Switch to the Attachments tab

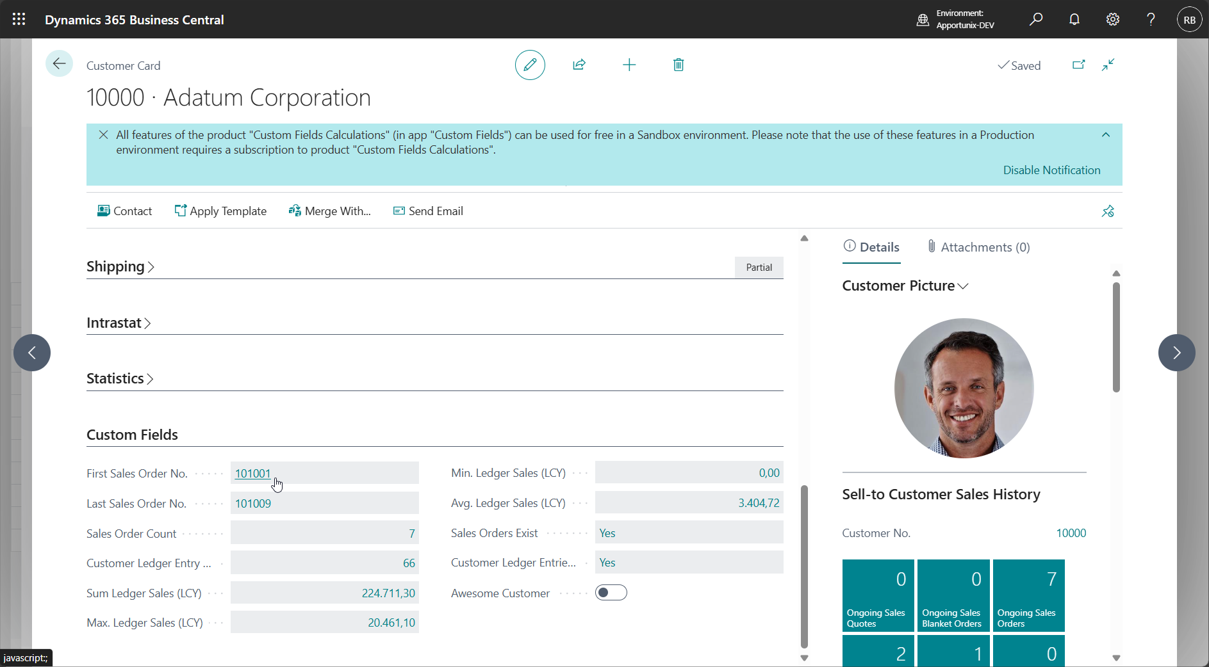978,247
